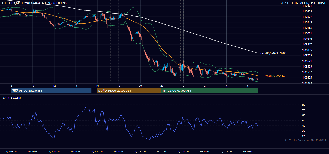Screen dimensions: 329x154
Task: Click the RSI(14) 39.9215 indicator label
Action: pyautogui.click(x=11, y=98)
